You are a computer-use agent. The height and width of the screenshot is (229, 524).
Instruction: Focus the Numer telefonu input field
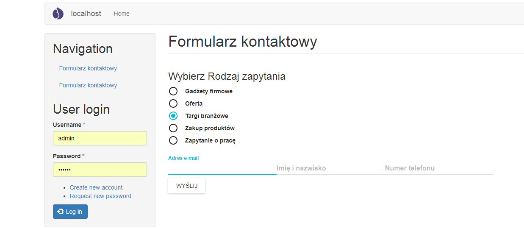coord(439,168)
